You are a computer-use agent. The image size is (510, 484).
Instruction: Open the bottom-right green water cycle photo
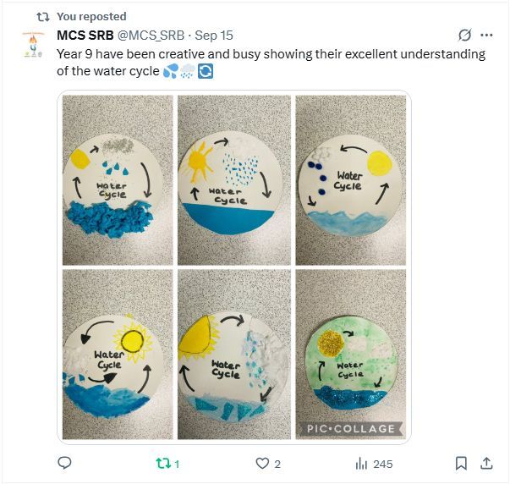point(350,354)
